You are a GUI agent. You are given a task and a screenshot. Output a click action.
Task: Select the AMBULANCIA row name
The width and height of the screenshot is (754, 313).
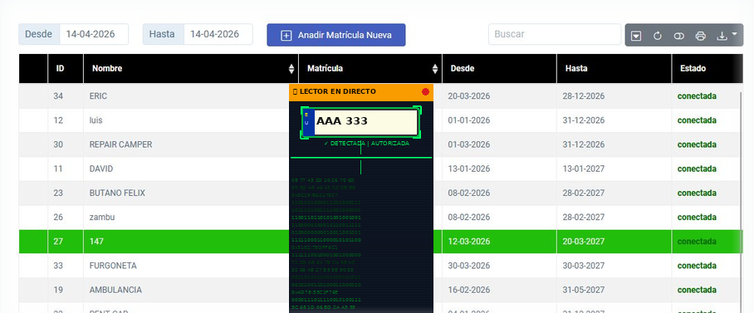point(115,290)
